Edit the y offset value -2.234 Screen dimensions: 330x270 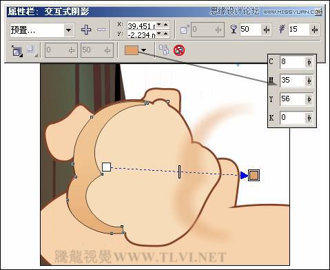141,34
